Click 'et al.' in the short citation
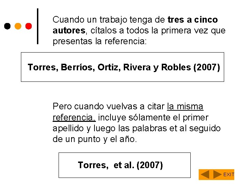This screenshot has width=251, height=188. tap(124, 165)
